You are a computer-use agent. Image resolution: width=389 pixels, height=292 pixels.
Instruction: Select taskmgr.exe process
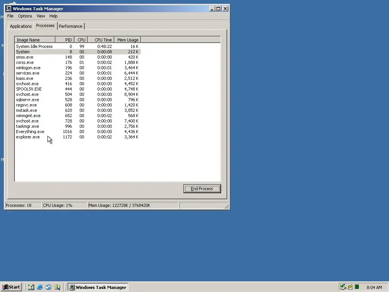point(78,126)
